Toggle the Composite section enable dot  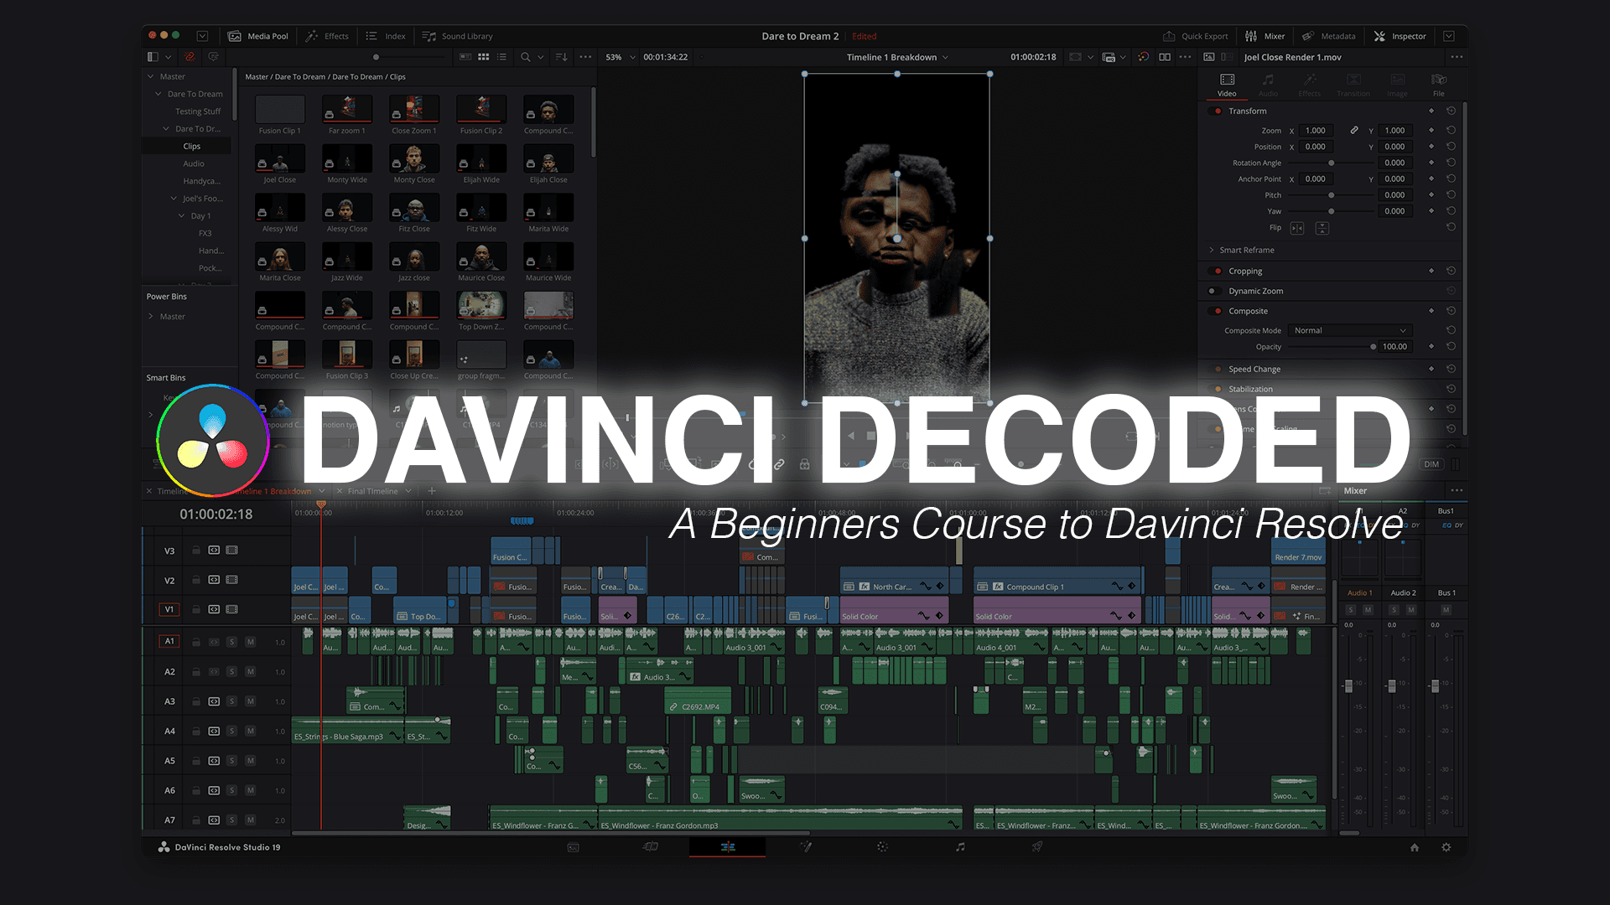coord(1218,311)
